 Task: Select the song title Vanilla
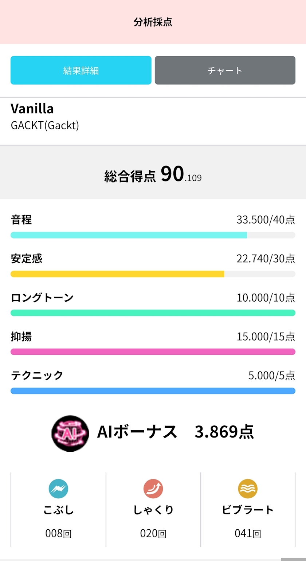click(x=32, y=109)
